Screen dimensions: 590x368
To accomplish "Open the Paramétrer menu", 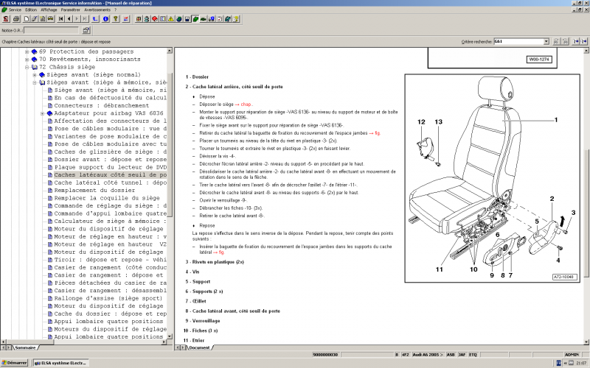I will (x=72, y=10).
